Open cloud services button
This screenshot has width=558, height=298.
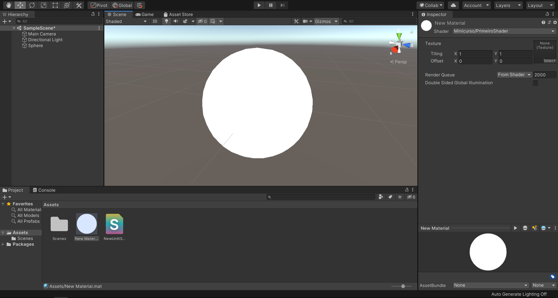tap(453, 5)
